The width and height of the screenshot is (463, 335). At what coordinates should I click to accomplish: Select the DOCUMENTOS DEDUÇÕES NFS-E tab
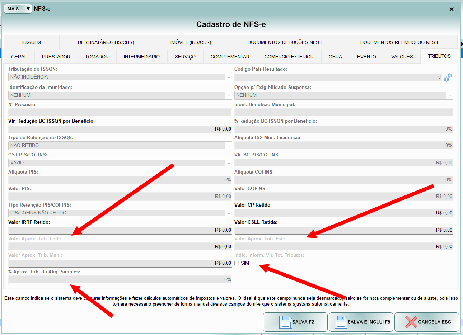285,42
